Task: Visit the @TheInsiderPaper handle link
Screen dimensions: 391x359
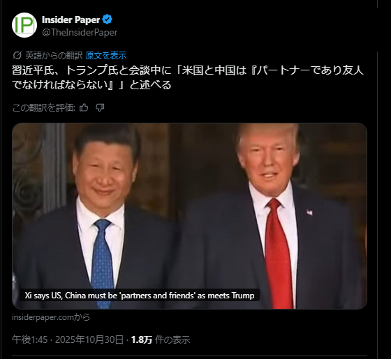Action: click(80, 32)
